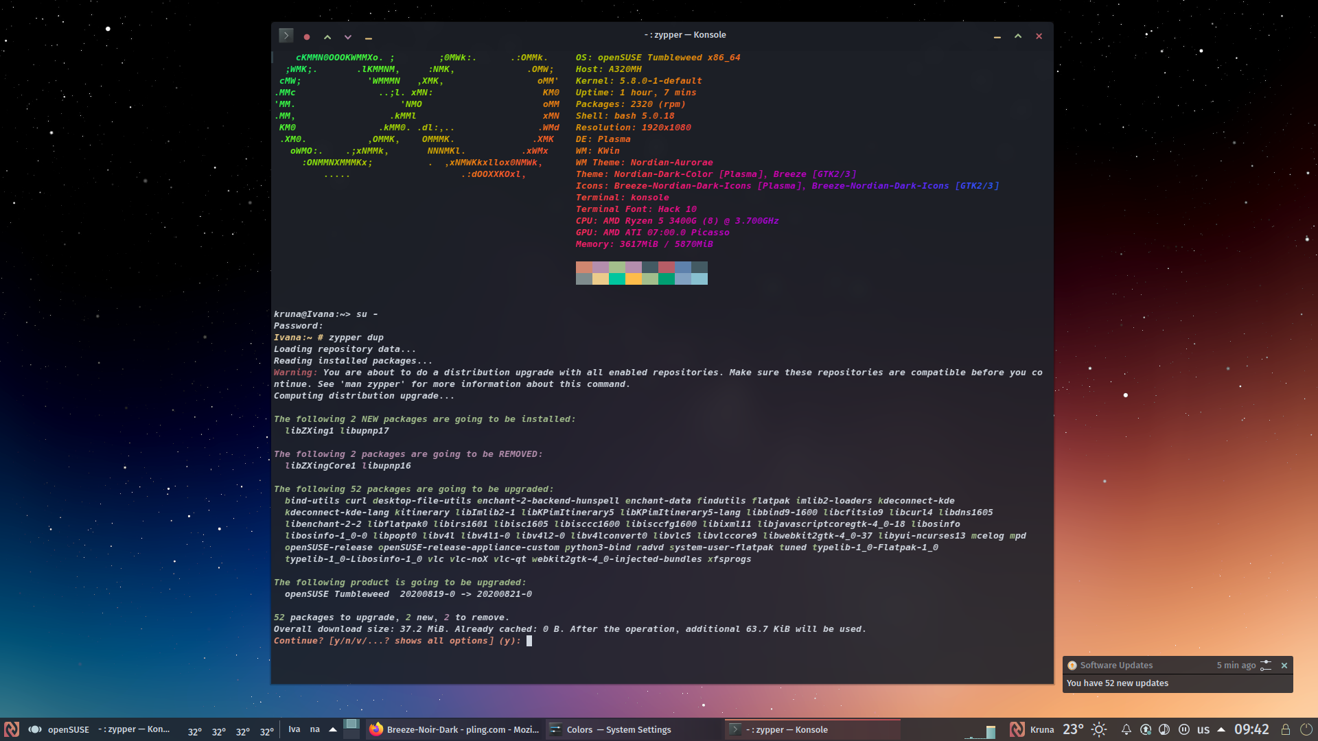This screenshot has width=1318, height=741.
Task: Click the Firefox icon in taskbar
Action: tap(376, 729)
